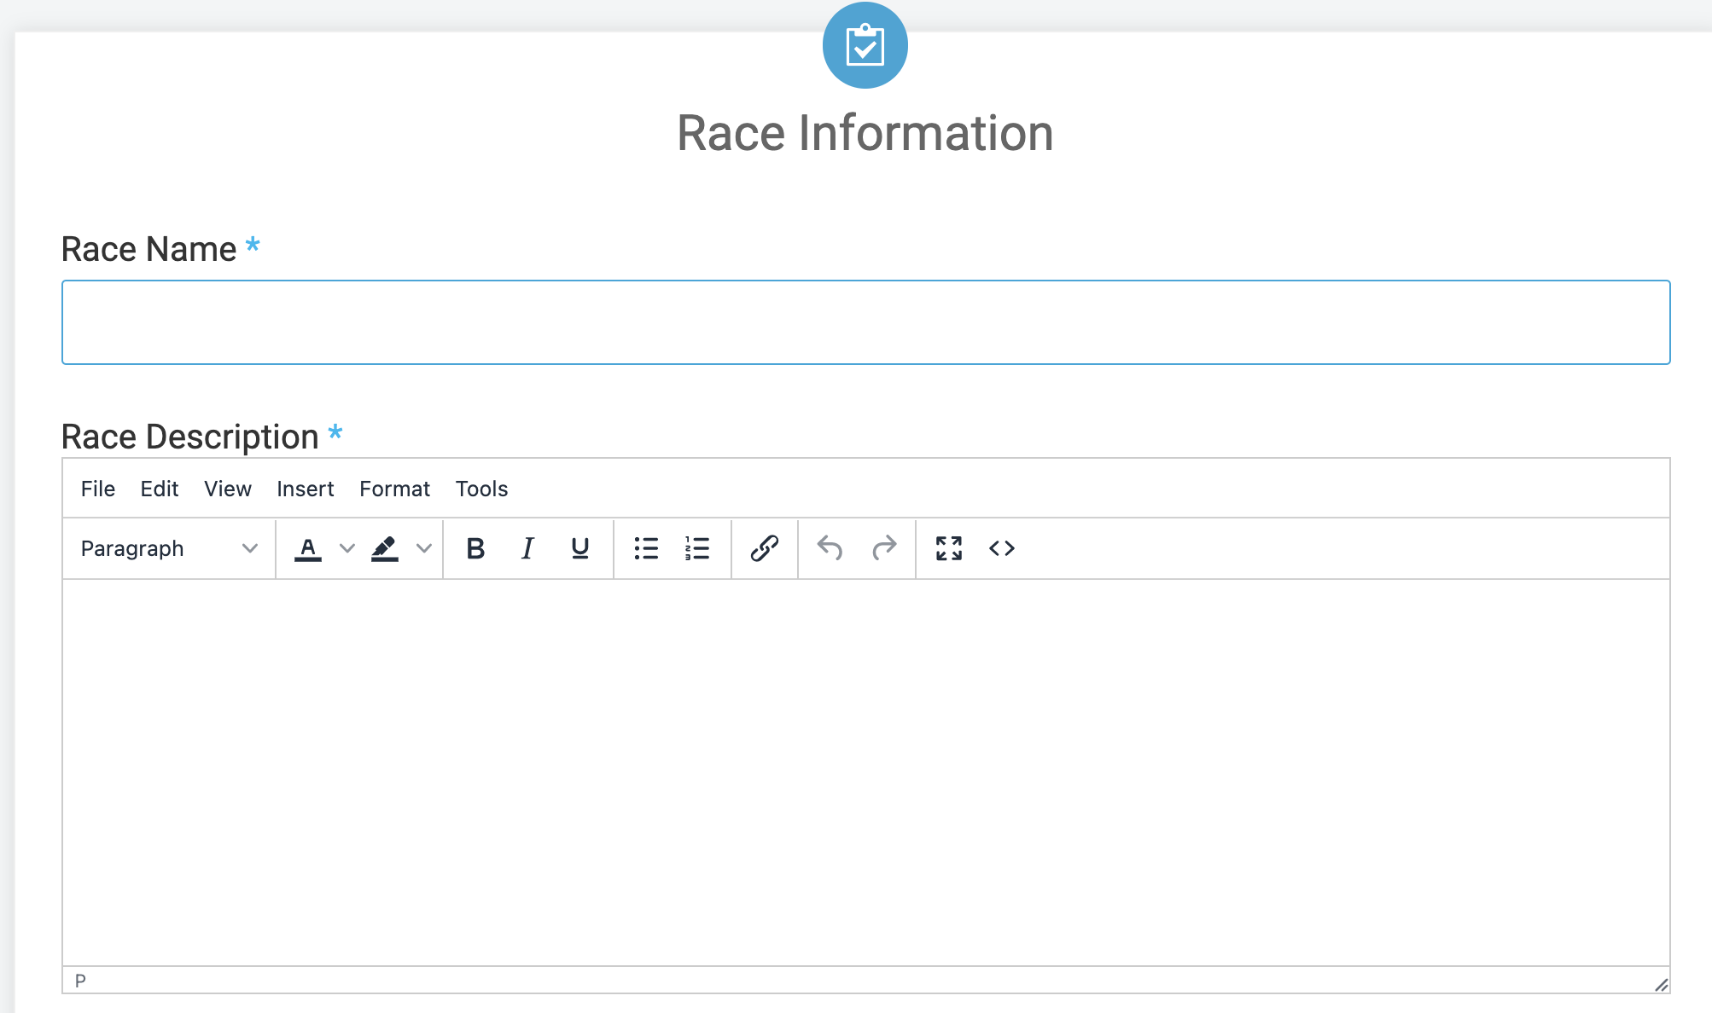Click the insert link icon
Image resolution: width=1712 pixels, height=1013 pixels.
(x=764, y=548)
